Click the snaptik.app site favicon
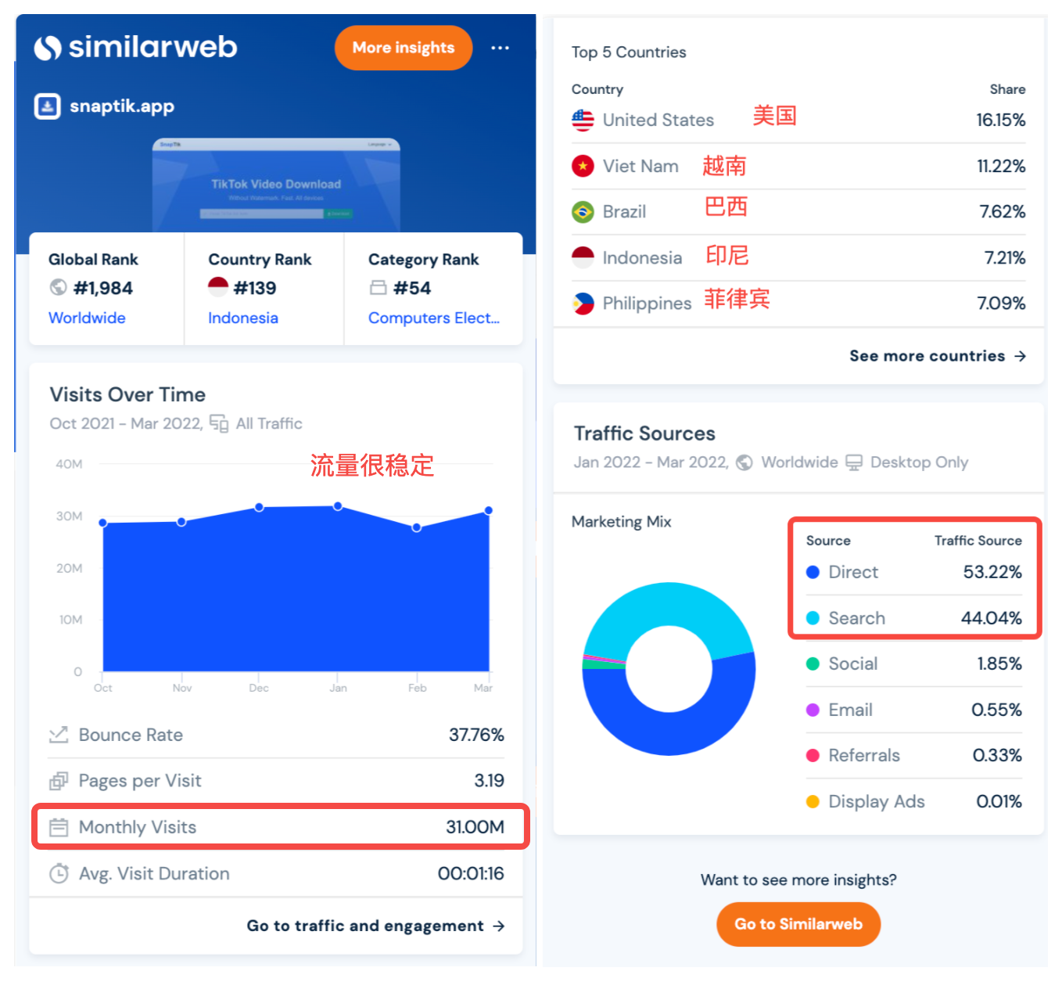Viewport: 1062px width, 989px height. [47, 106]
